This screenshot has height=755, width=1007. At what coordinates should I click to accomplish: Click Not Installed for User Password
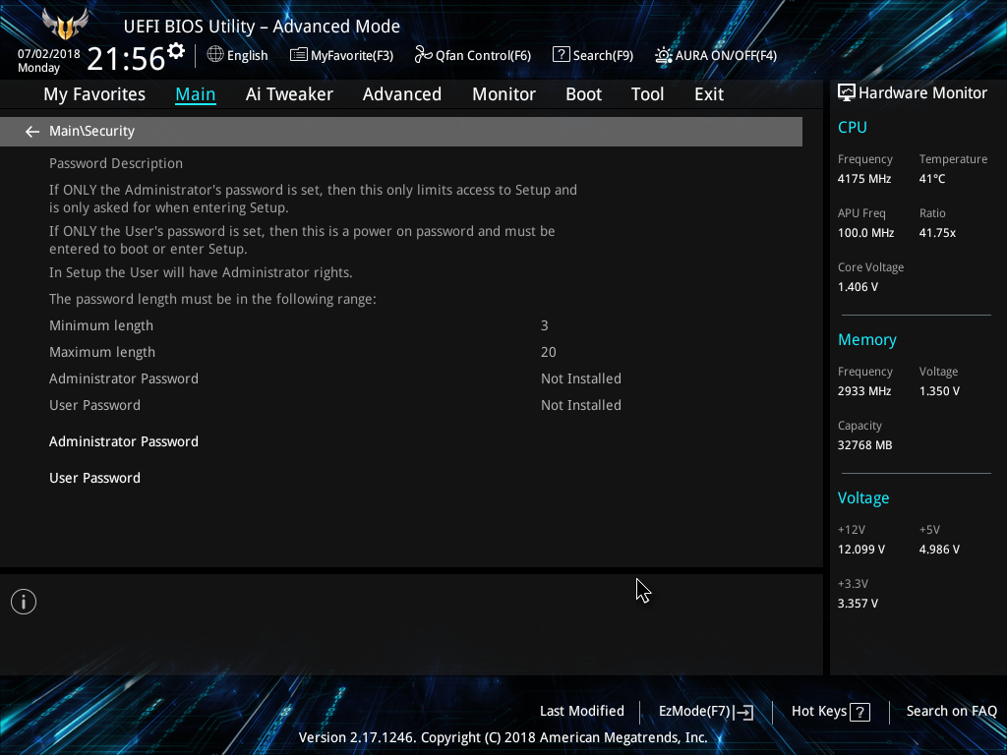coord(580,405)
